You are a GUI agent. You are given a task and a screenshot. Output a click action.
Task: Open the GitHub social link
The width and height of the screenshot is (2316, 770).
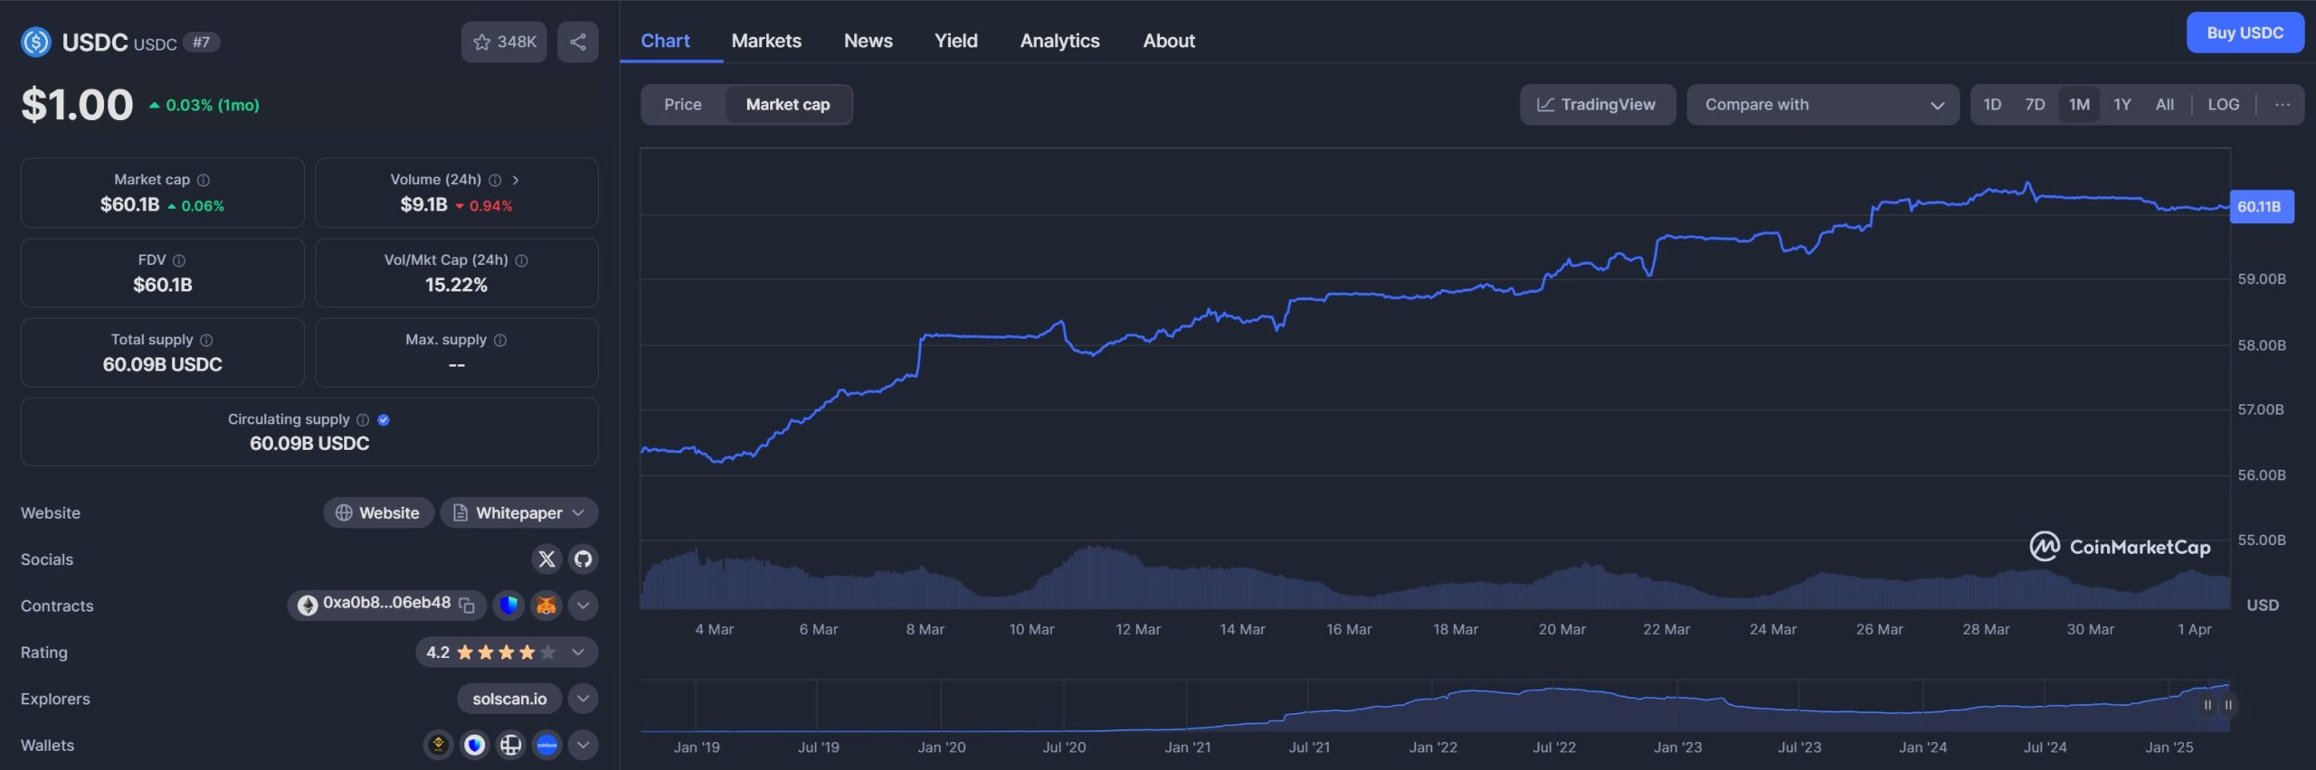click(x=584, y=559)
